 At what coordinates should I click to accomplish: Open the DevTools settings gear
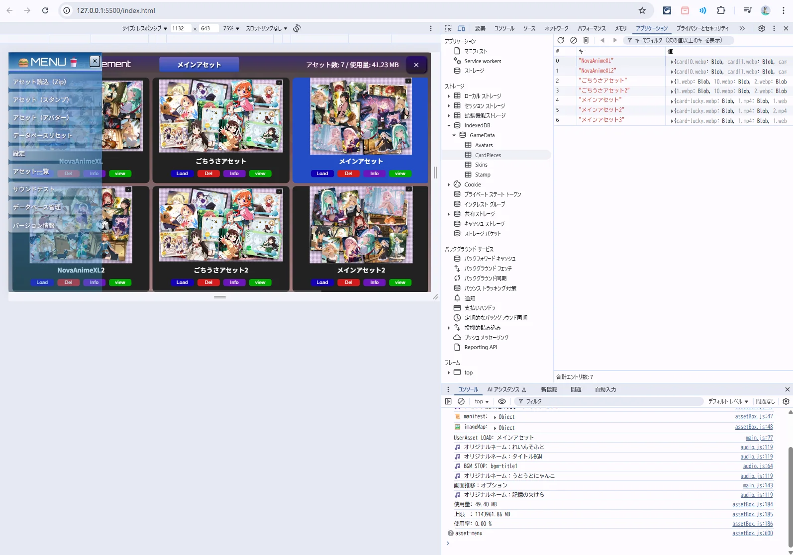tap(761, 28)
